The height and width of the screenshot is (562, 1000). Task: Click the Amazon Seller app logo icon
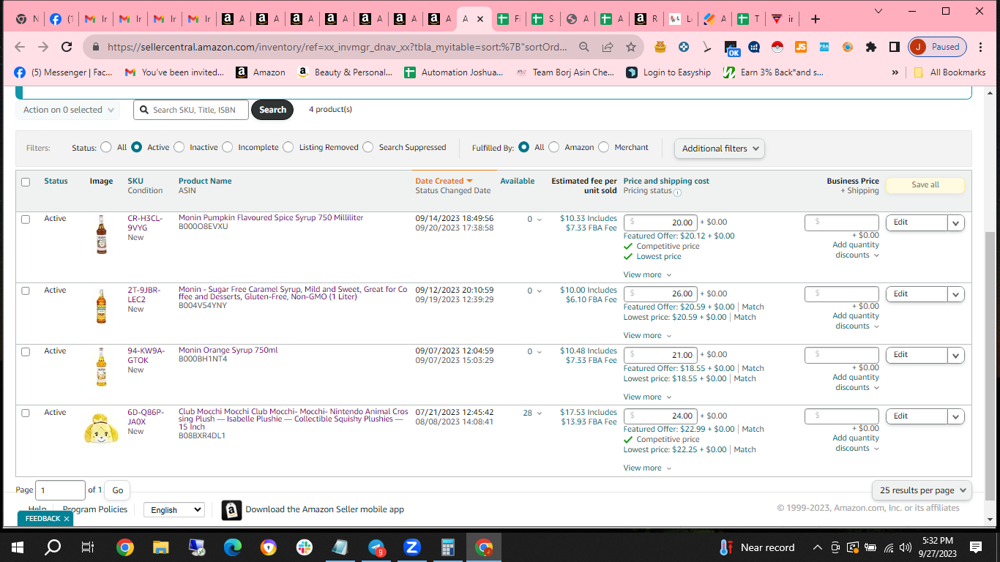[231, 510]
